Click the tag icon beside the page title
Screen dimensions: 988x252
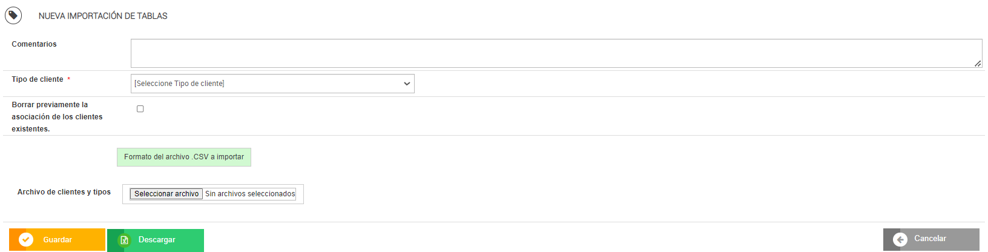(x=13, y=15)
